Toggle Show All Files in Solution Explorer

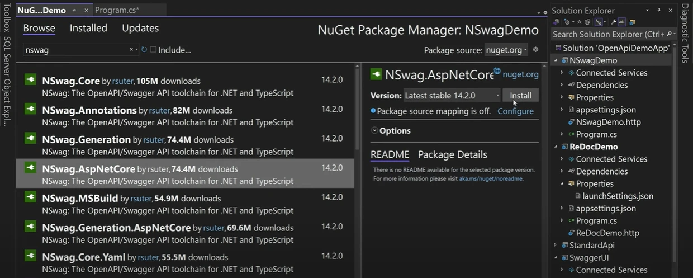point(587,22)
